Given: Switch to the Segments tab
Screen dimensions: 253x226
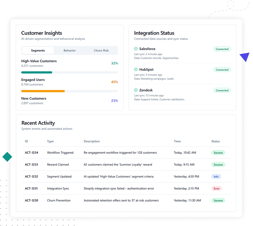Looking at the screenshot, I should (x=38, y=50).
